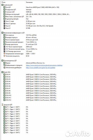
Task: Click the Кэш L3 chip icon
Action: point(4,28)
